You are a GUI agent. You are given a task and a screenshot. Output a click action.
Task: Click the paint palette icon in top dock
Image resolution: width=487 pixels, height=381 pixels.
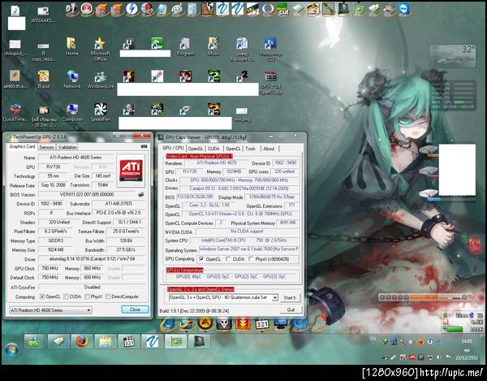[x=177, y=9]
